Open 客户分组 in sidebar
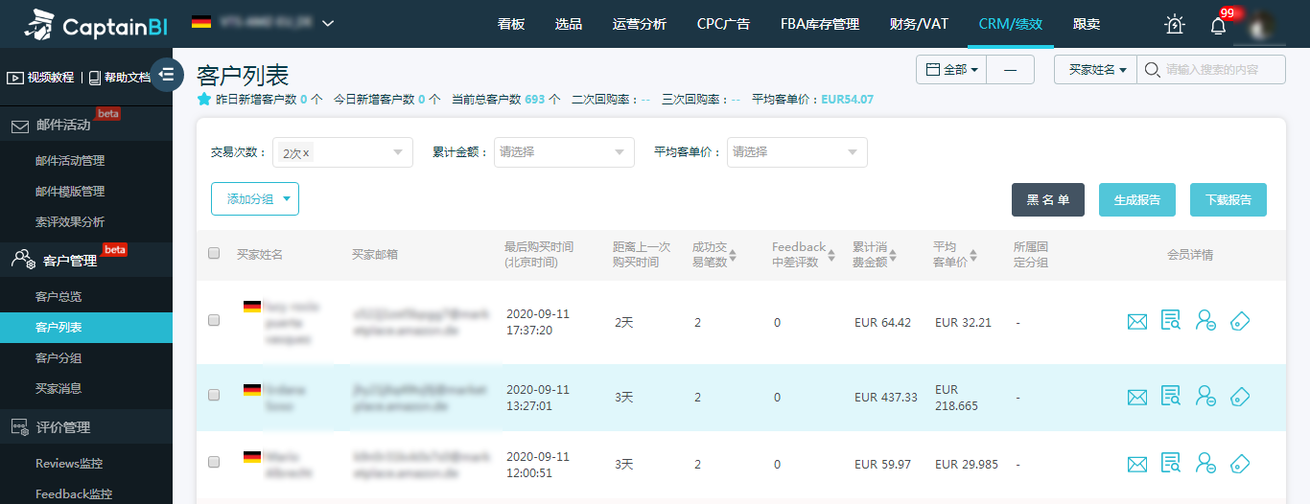Screen dimensions: 1310x504 pos(58,358)
